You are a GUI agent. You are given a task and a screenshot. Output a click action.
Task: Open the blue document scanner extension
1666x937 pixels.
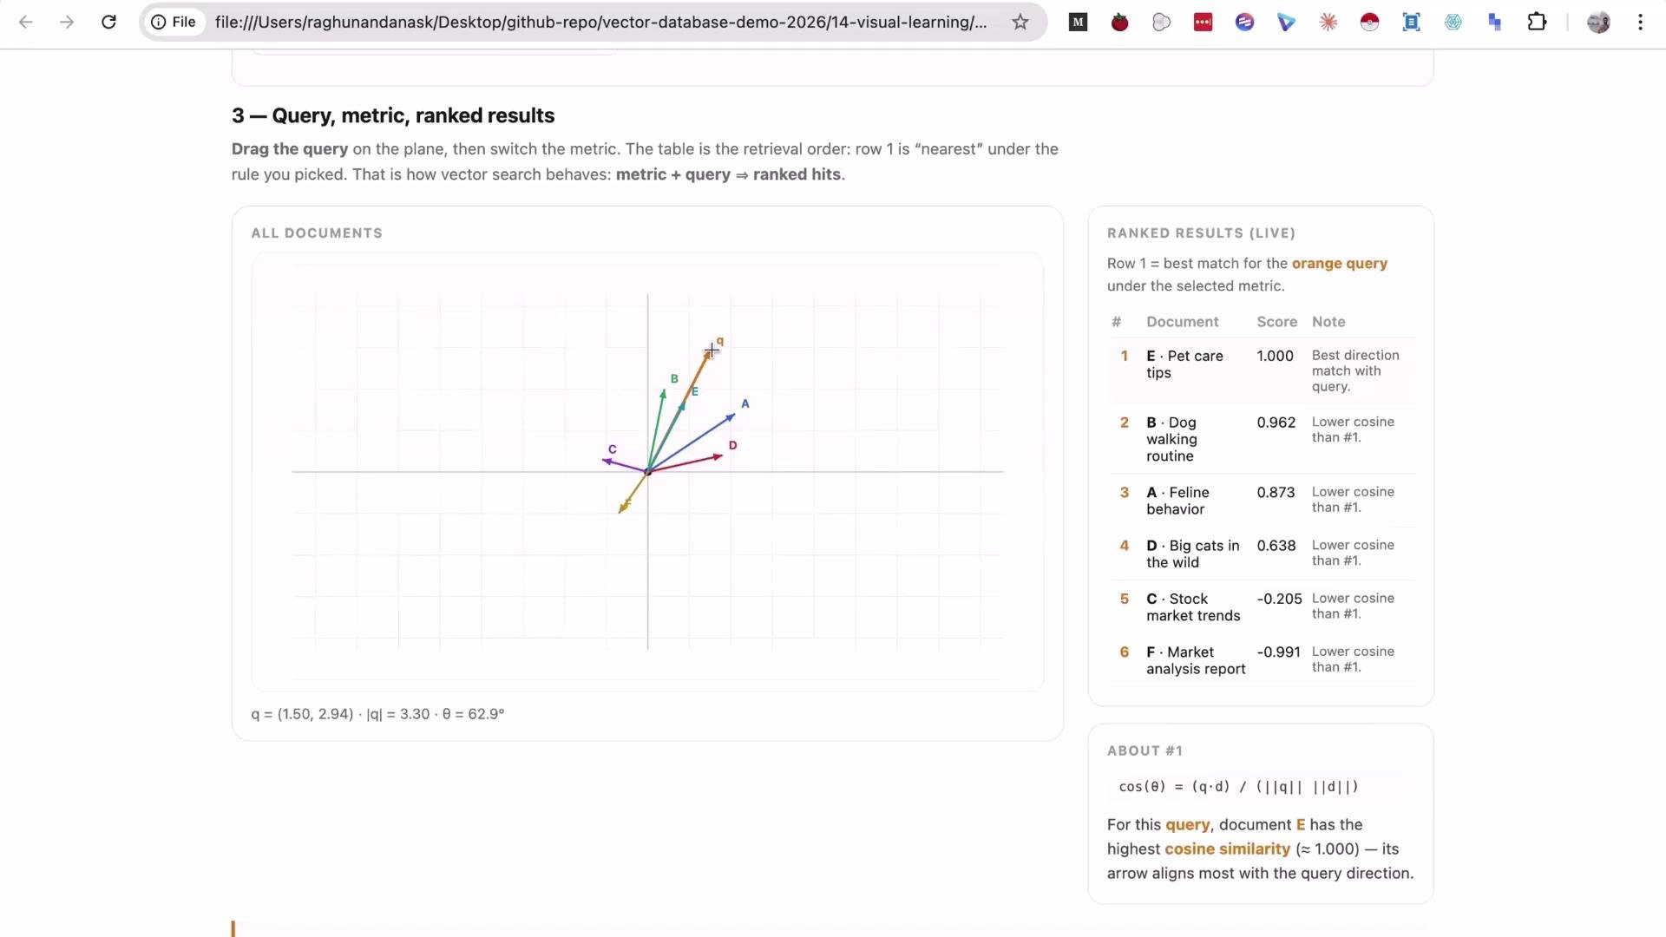click(1411, 23)
